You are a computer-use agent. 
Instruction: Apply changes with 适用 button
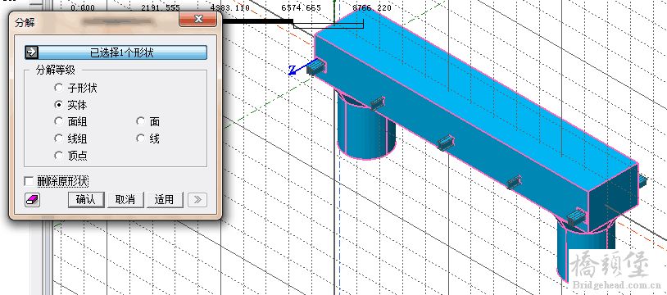(x=165, y=200)
